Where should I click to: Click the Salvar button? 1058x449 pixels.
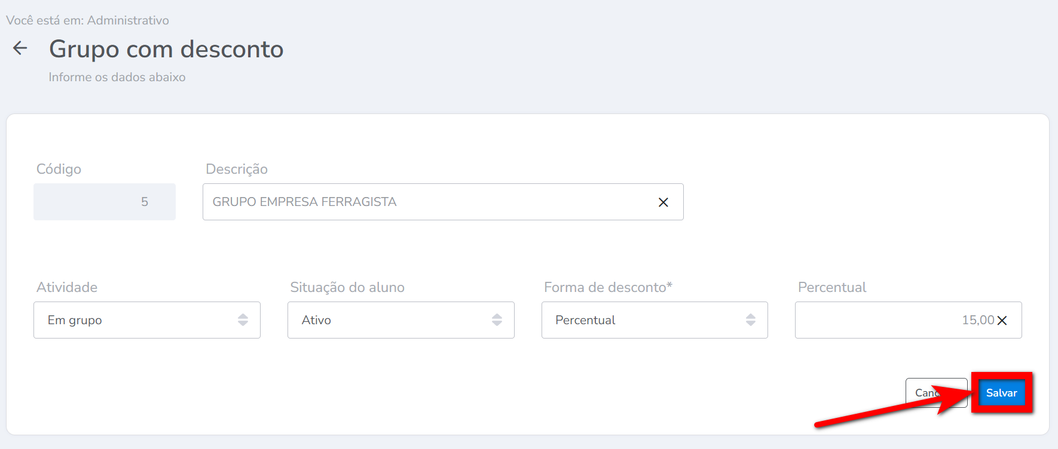pyautogui.click(x=1001, y=393)
